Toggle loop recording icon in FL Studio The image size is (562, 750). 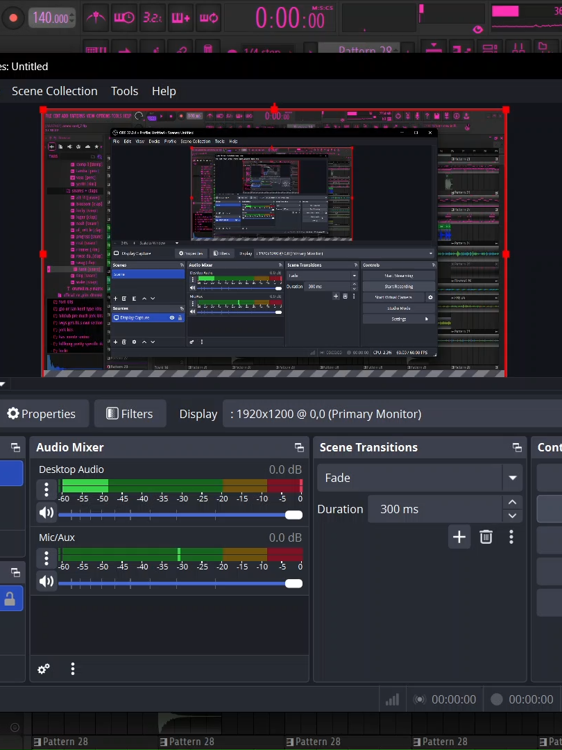pos(209,18)
